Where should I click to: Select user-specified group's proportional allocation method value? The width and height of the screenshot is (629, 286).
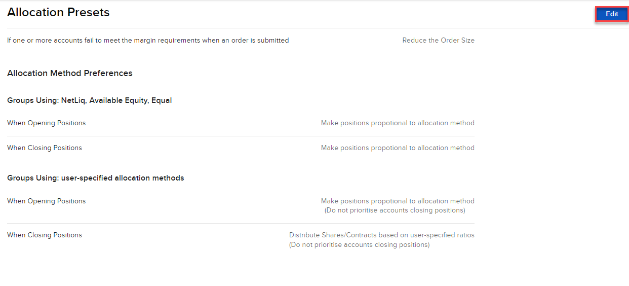coord(398,201)
